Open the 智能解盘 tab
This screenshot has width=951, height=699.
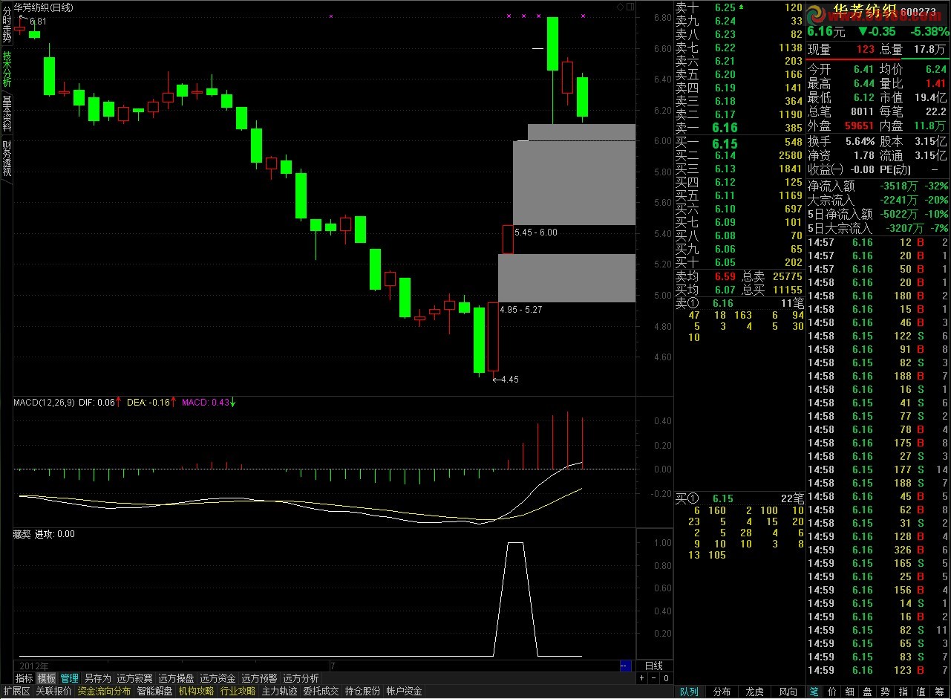(155, 692)
